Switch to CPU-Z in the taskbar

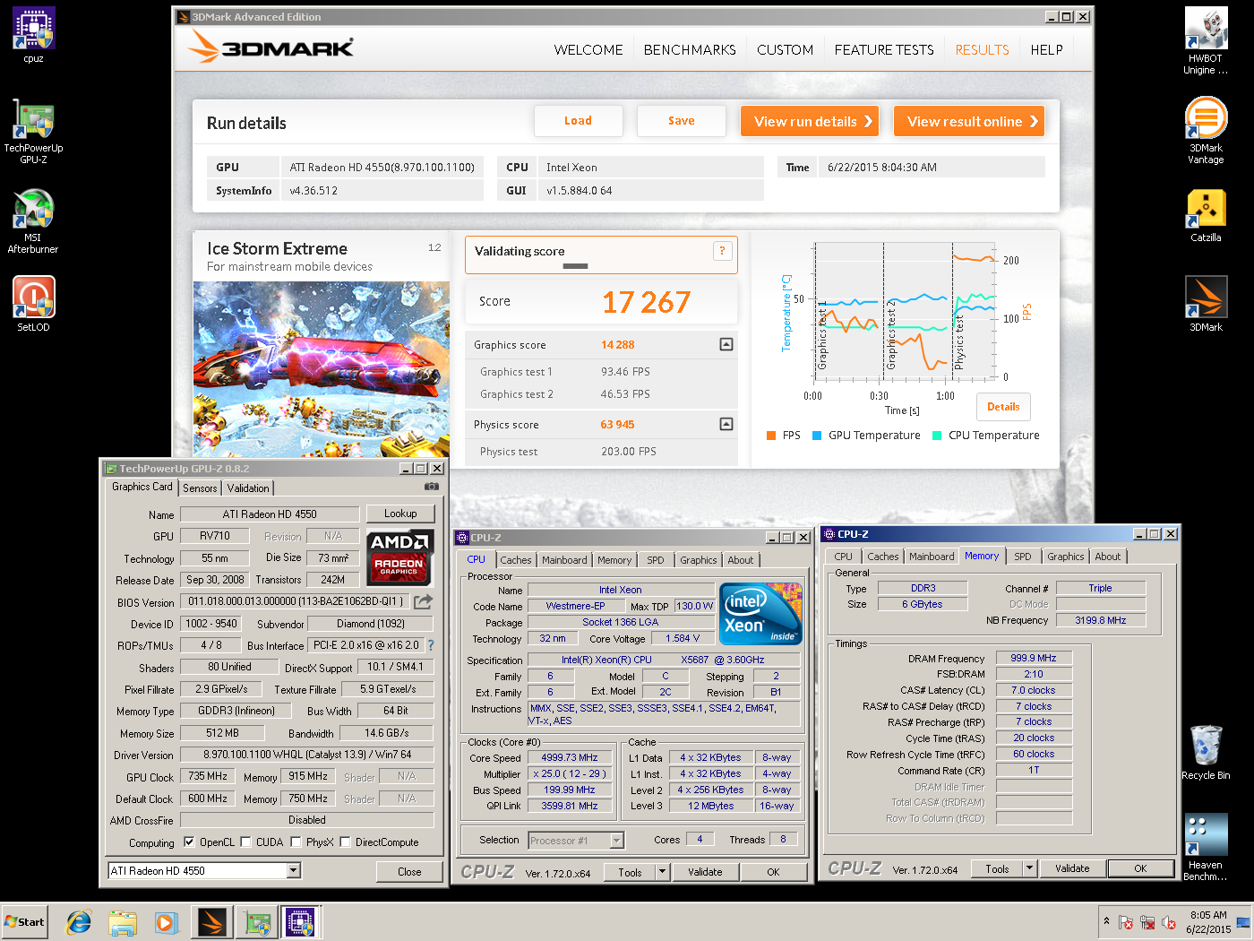coord(301,921)
